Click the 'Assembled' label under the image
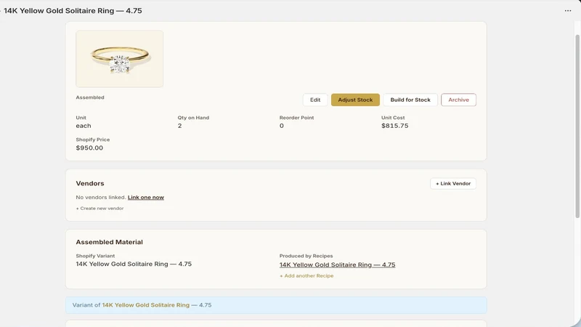581x327 pixels. coord(90,97)
